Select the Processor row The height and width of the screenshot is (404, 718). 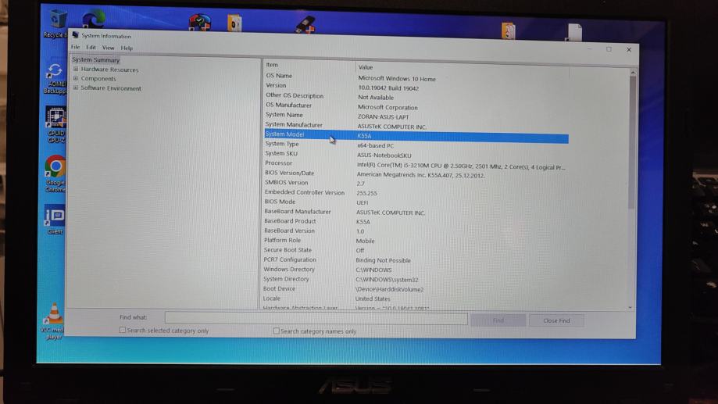[416, 164]
